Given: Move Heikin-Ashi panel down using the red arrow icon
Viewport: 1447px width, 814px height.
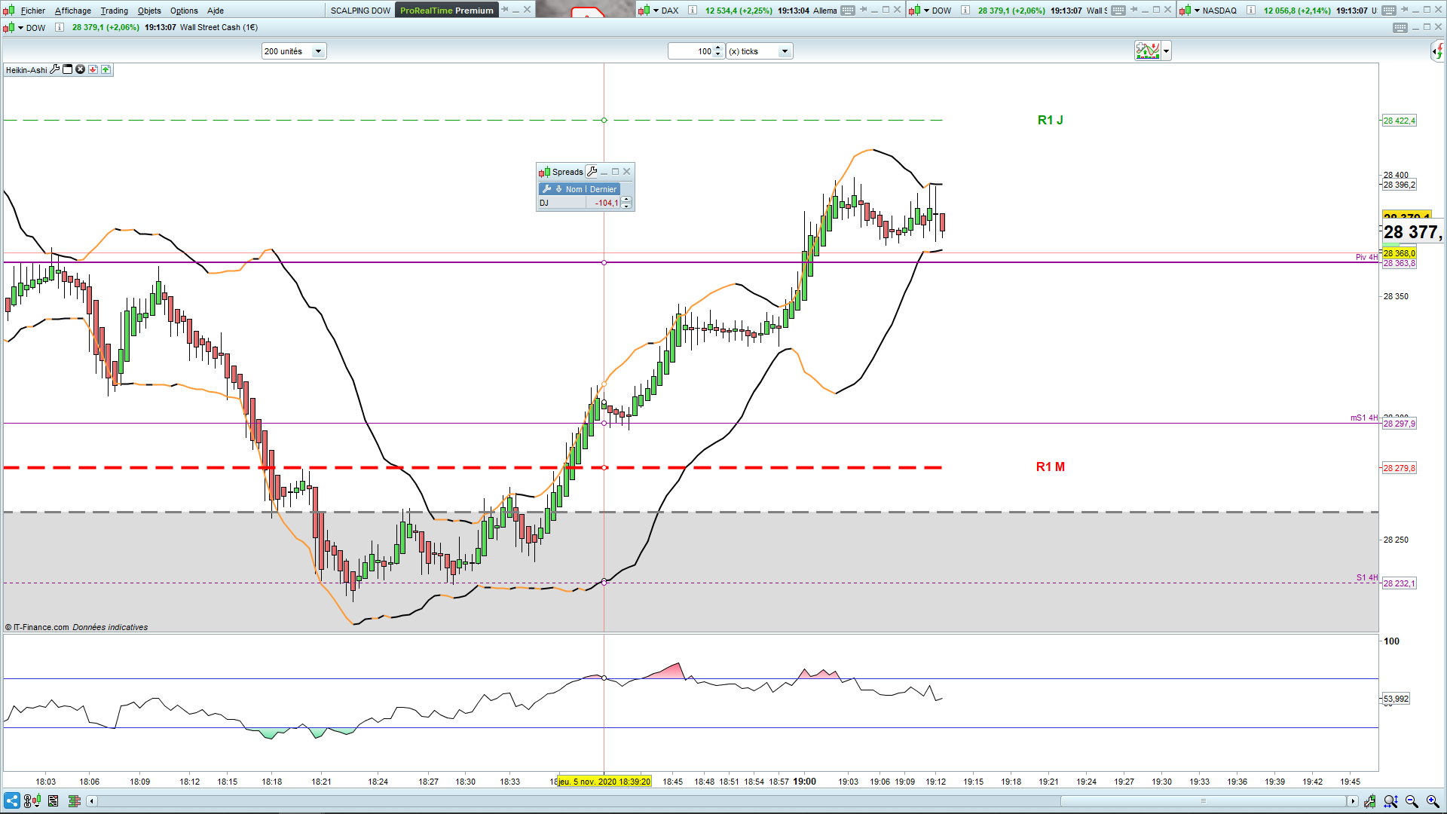Looking at the screenshot, I should tap(93, 69).
